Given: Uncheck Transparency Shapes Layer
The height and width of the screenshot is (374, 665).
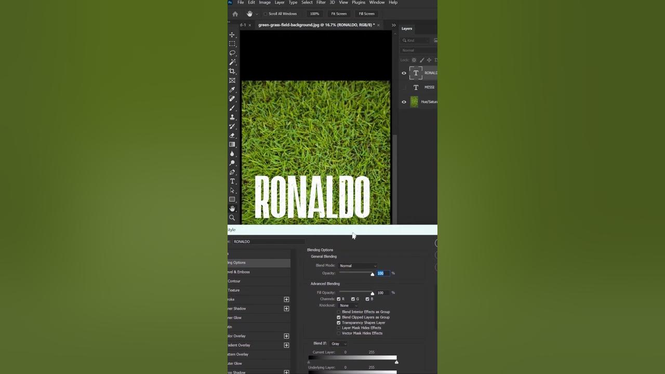Looking at the screenshot, I should click(x=339, y=323).
